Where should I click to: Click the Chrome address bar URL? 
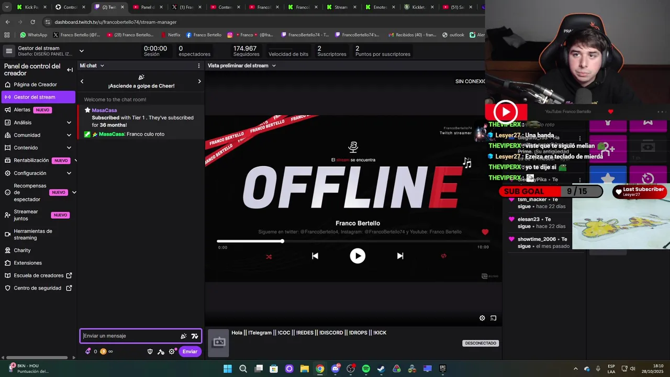click(116, 22)
